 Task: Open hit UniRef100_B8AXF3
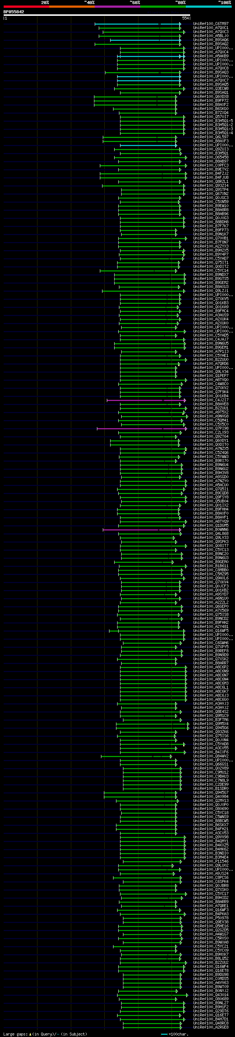(211, 141)
